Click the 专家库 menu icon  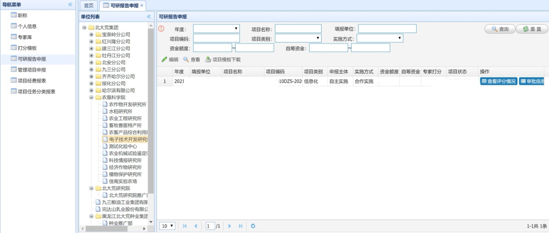[14, 37]
